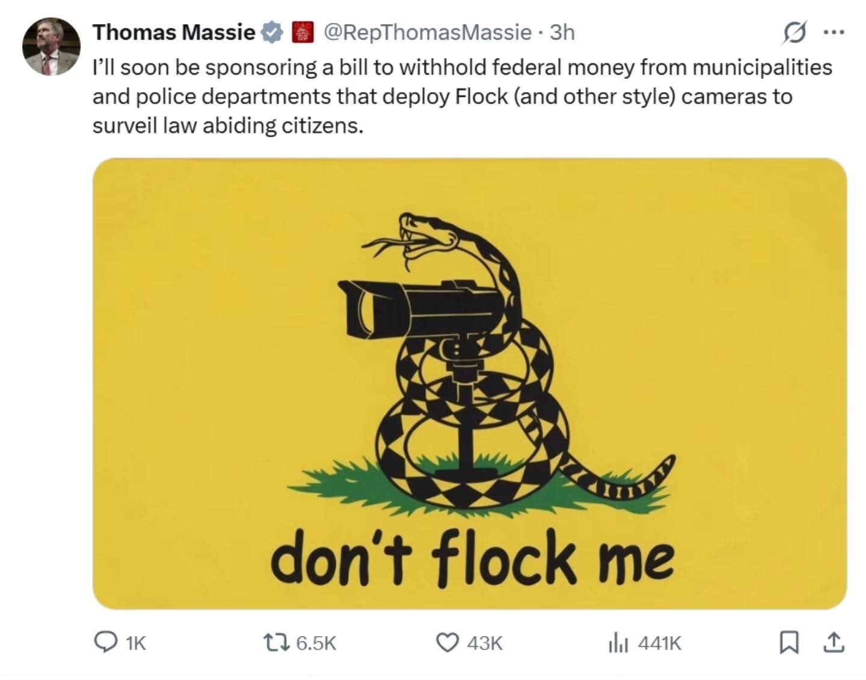This screenshot has width=866, height=680.
Task: Click the 6.5K reposts count
Action: click(317, 643)
